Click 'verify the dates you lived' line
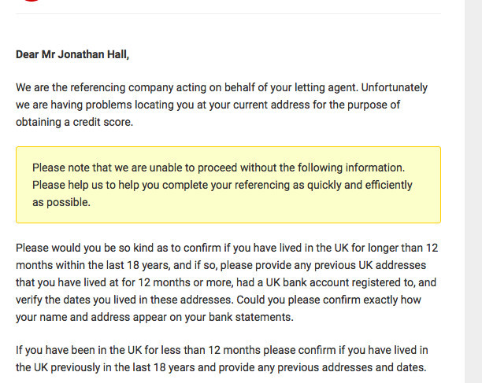The width and height of the screenshot is (482, 383). pyautogui.click(x=218, y=300)
